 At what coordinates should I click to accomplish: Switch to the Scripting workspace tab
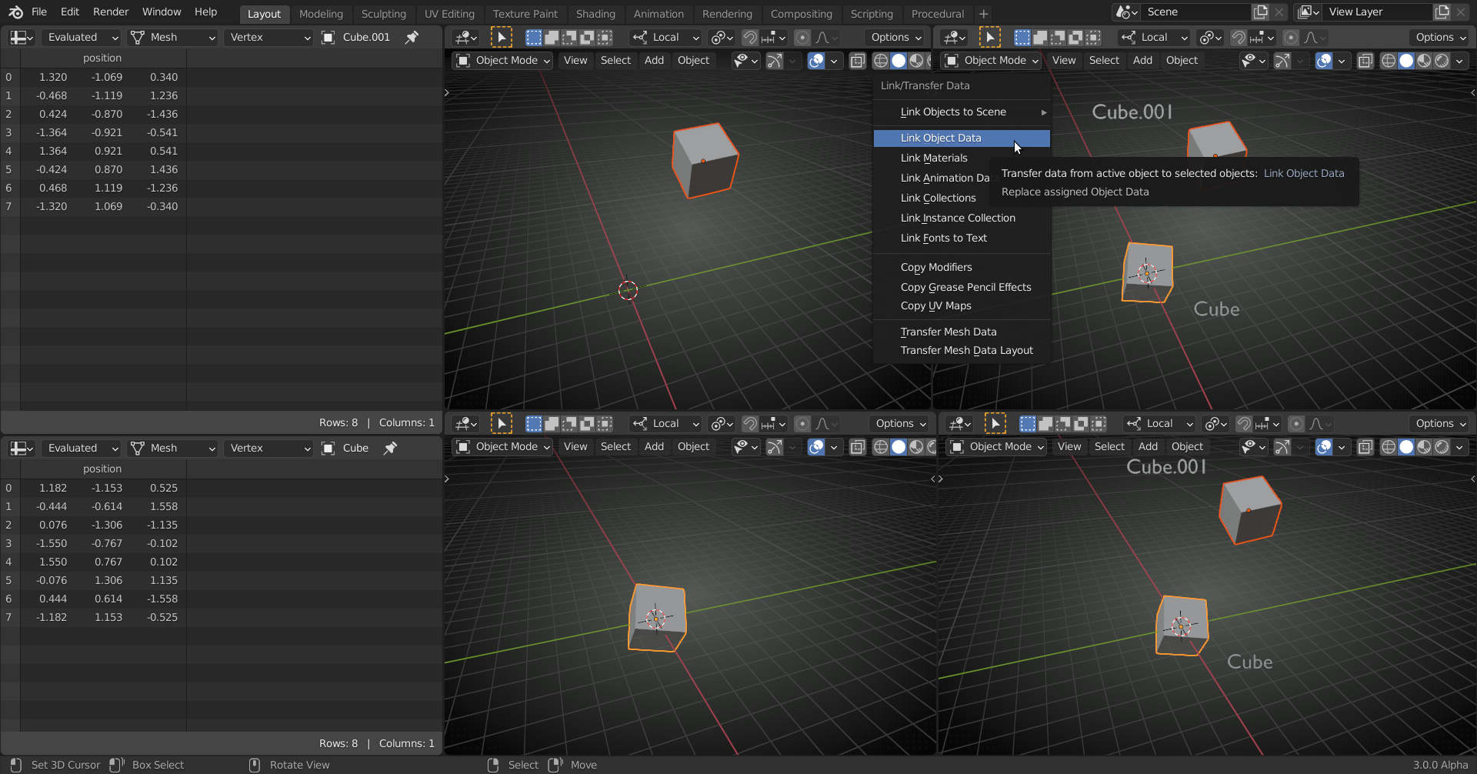(x=872, y=14)
